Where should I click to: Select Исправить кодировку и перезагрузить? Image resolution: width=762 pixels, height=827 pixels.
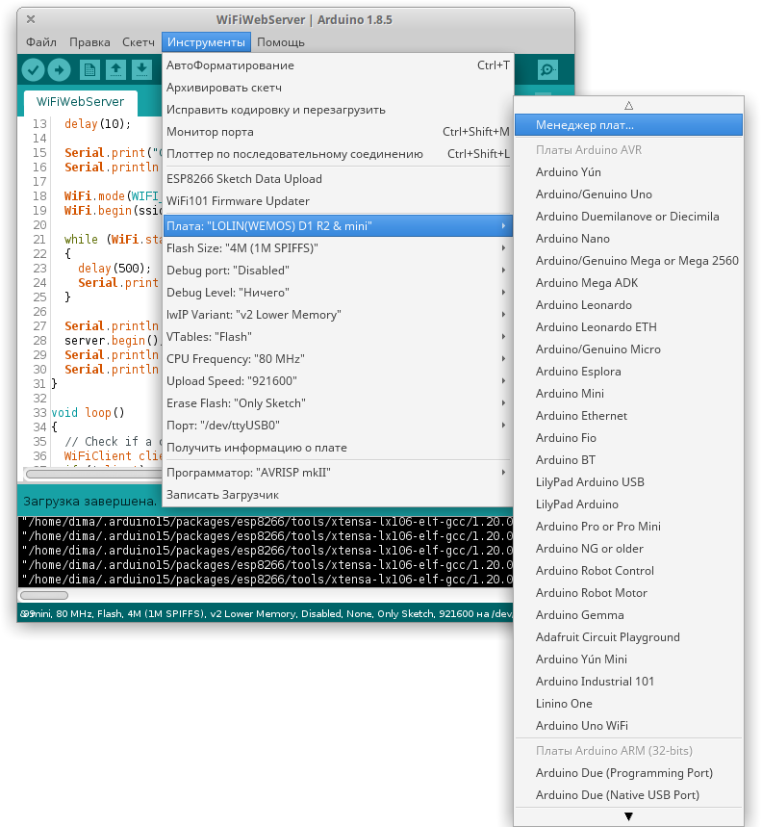click(338, 110)
